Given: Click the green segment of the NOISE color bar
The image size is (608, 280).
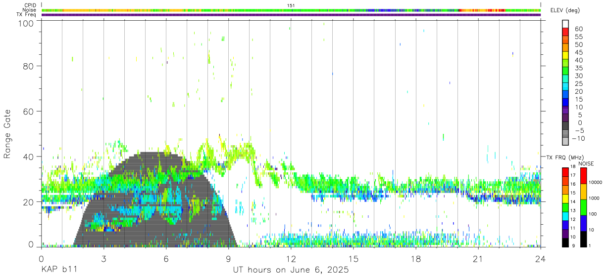Looking at the screenshot, I should 583,207.
